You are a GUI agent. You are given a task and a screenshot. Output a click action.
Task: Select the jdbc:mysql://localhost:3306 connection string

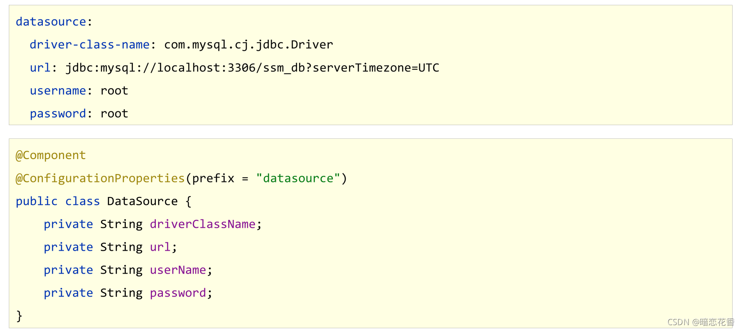(252, 67)
